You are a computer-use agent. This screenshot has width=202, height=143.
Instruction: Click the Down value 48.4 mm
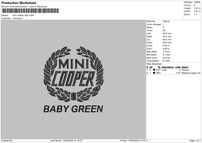[x=167, y=42]
